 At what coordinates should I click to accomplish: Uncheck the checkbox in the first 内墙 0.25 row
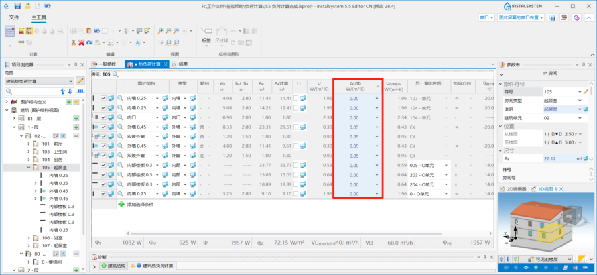click(103, 99)
